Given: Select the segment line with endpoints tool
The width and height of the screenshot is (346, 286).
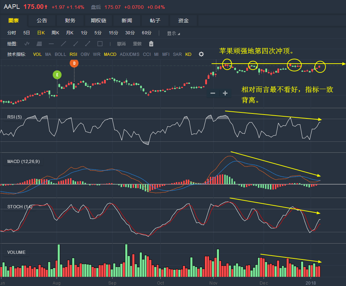Looking at the screenshot, I should [88, 44].
